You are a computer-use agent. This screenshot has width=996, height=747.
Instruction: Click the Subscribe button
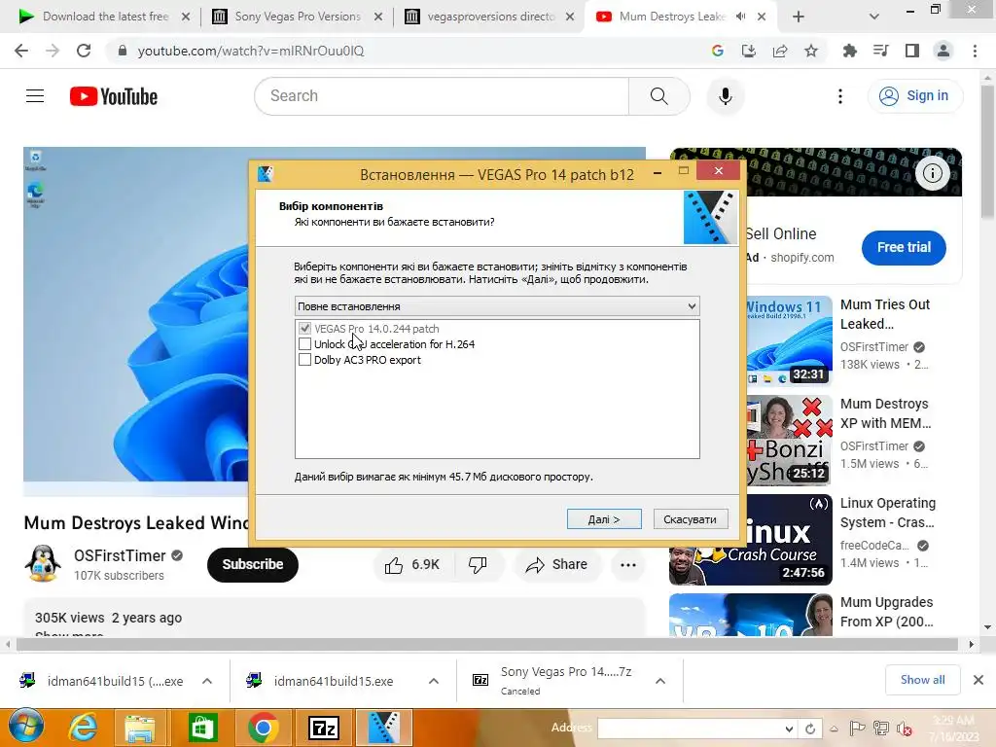(253, 564)
